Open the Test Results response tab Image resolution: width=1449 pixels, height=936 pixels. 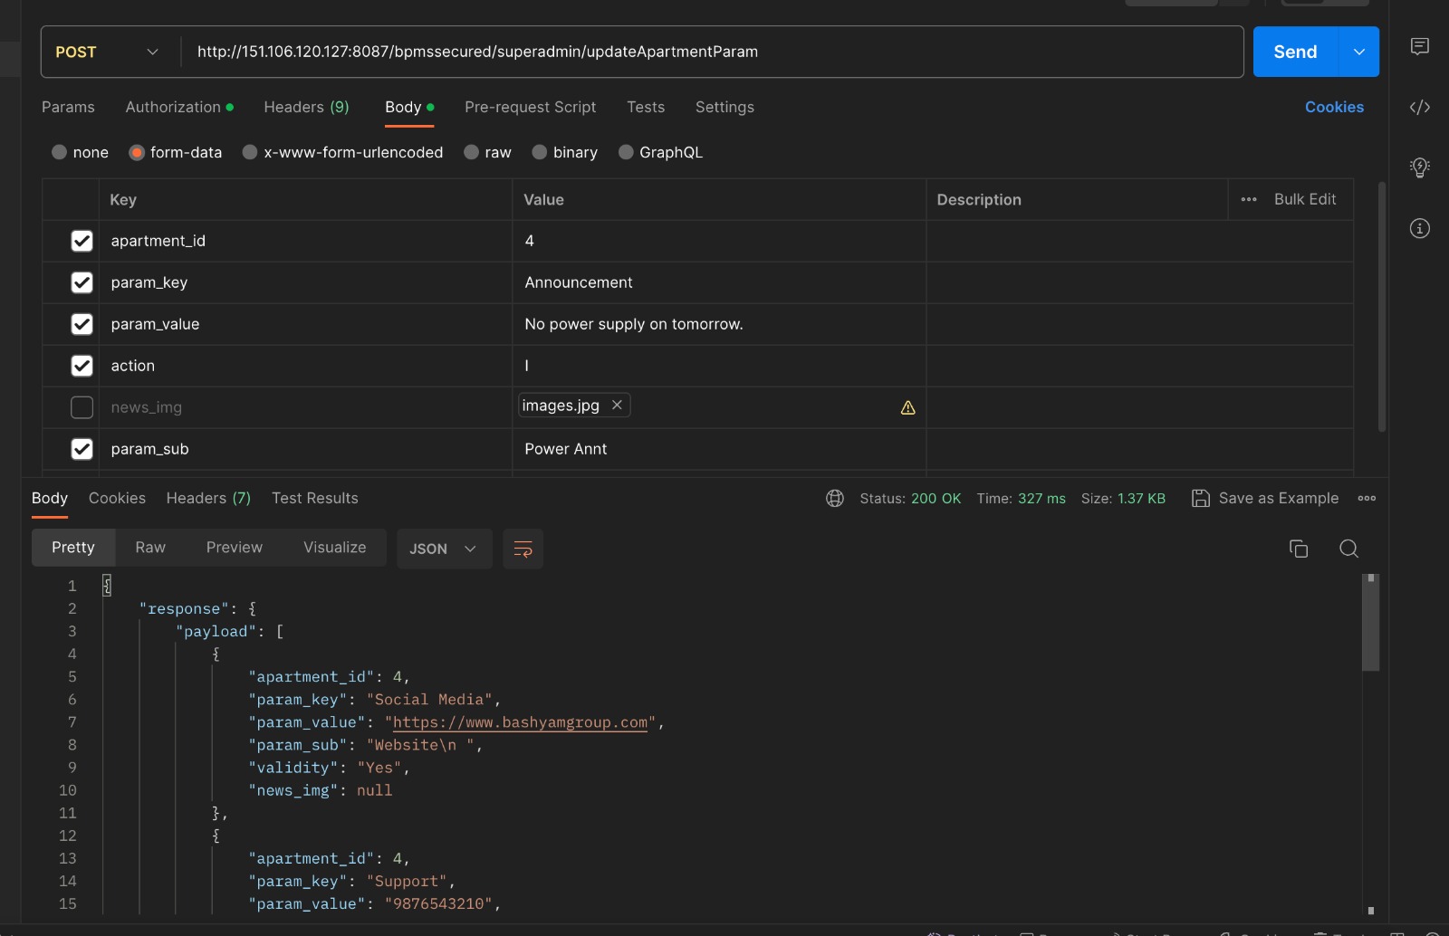[314, 498]
